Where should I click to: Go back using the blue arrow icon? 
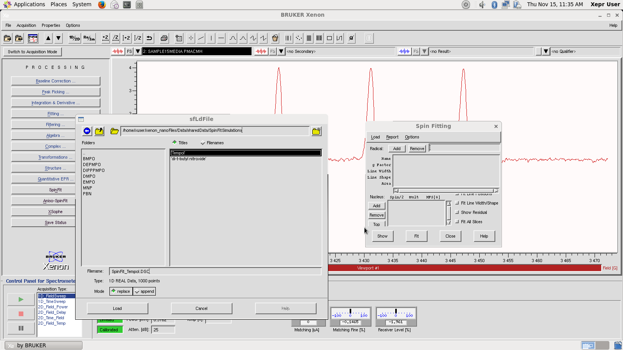point(87,131)
